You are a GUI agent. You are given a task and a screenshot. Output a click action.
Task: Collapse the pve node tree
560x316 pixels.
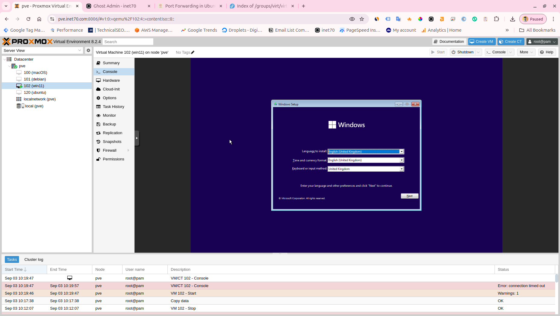coord(9,66)
